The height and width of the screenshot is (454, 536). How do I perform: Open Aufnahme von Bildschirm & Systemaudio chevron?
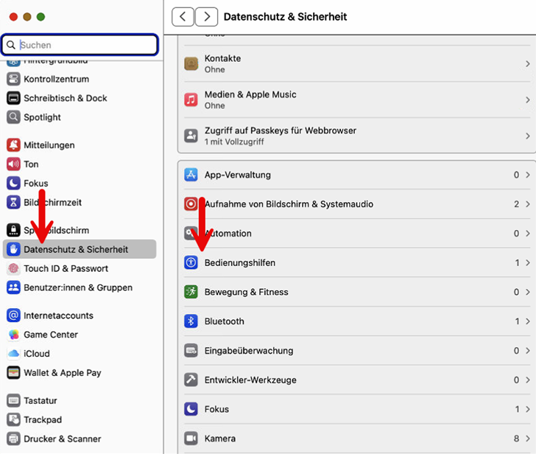pos(527,204)
